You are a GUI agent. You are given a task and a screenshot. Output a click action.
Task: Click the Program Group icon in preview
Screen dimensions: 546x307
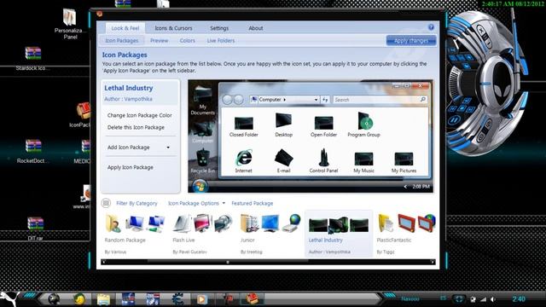coord(363,125)
